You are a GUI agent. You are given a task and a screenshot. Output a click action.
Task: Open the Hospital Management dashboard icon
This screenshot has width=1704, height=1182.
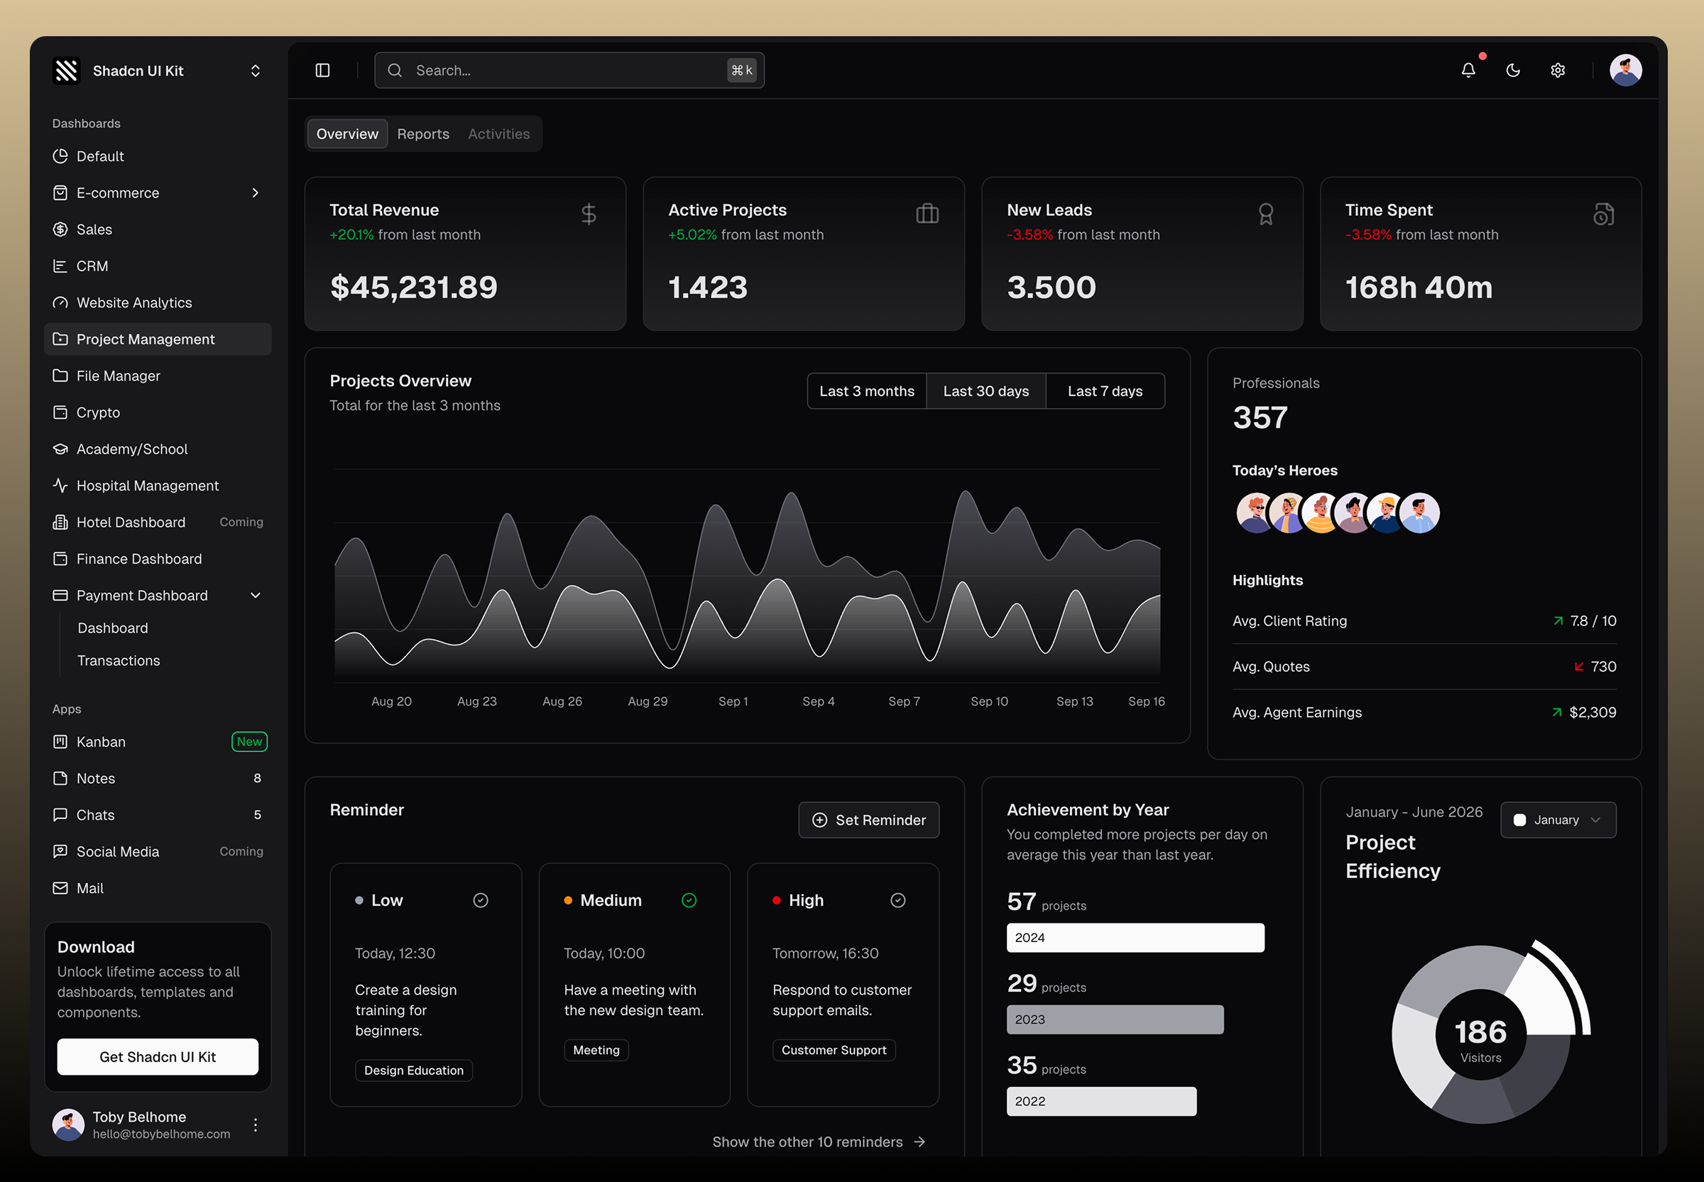click(x=61, y=485)
